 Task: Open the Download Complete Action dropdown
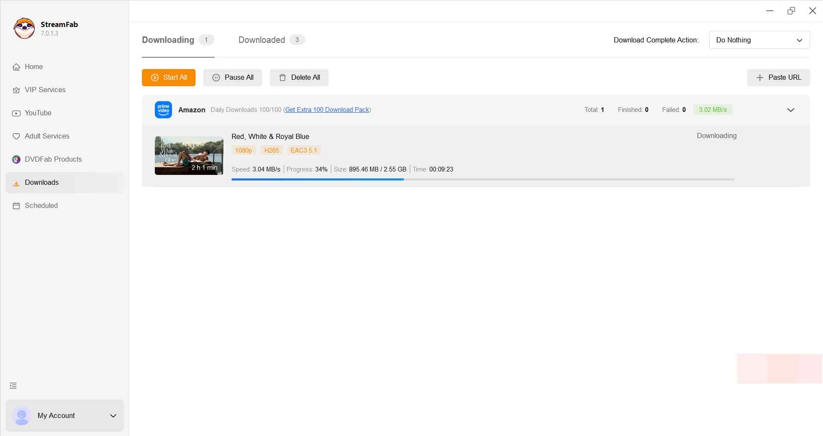point(760,40)
